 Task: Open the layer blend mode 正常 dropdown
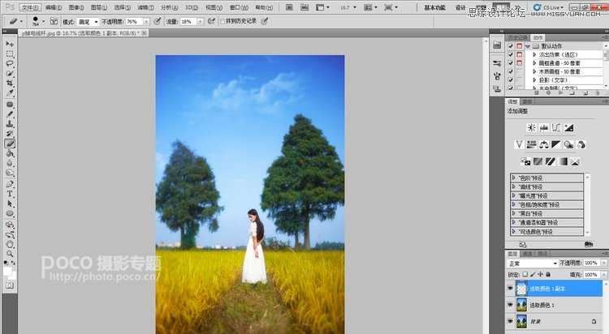(x=533, y=263)
